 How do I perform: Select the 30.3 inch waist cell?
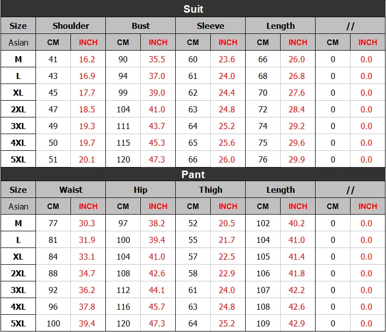click(87, 223)
